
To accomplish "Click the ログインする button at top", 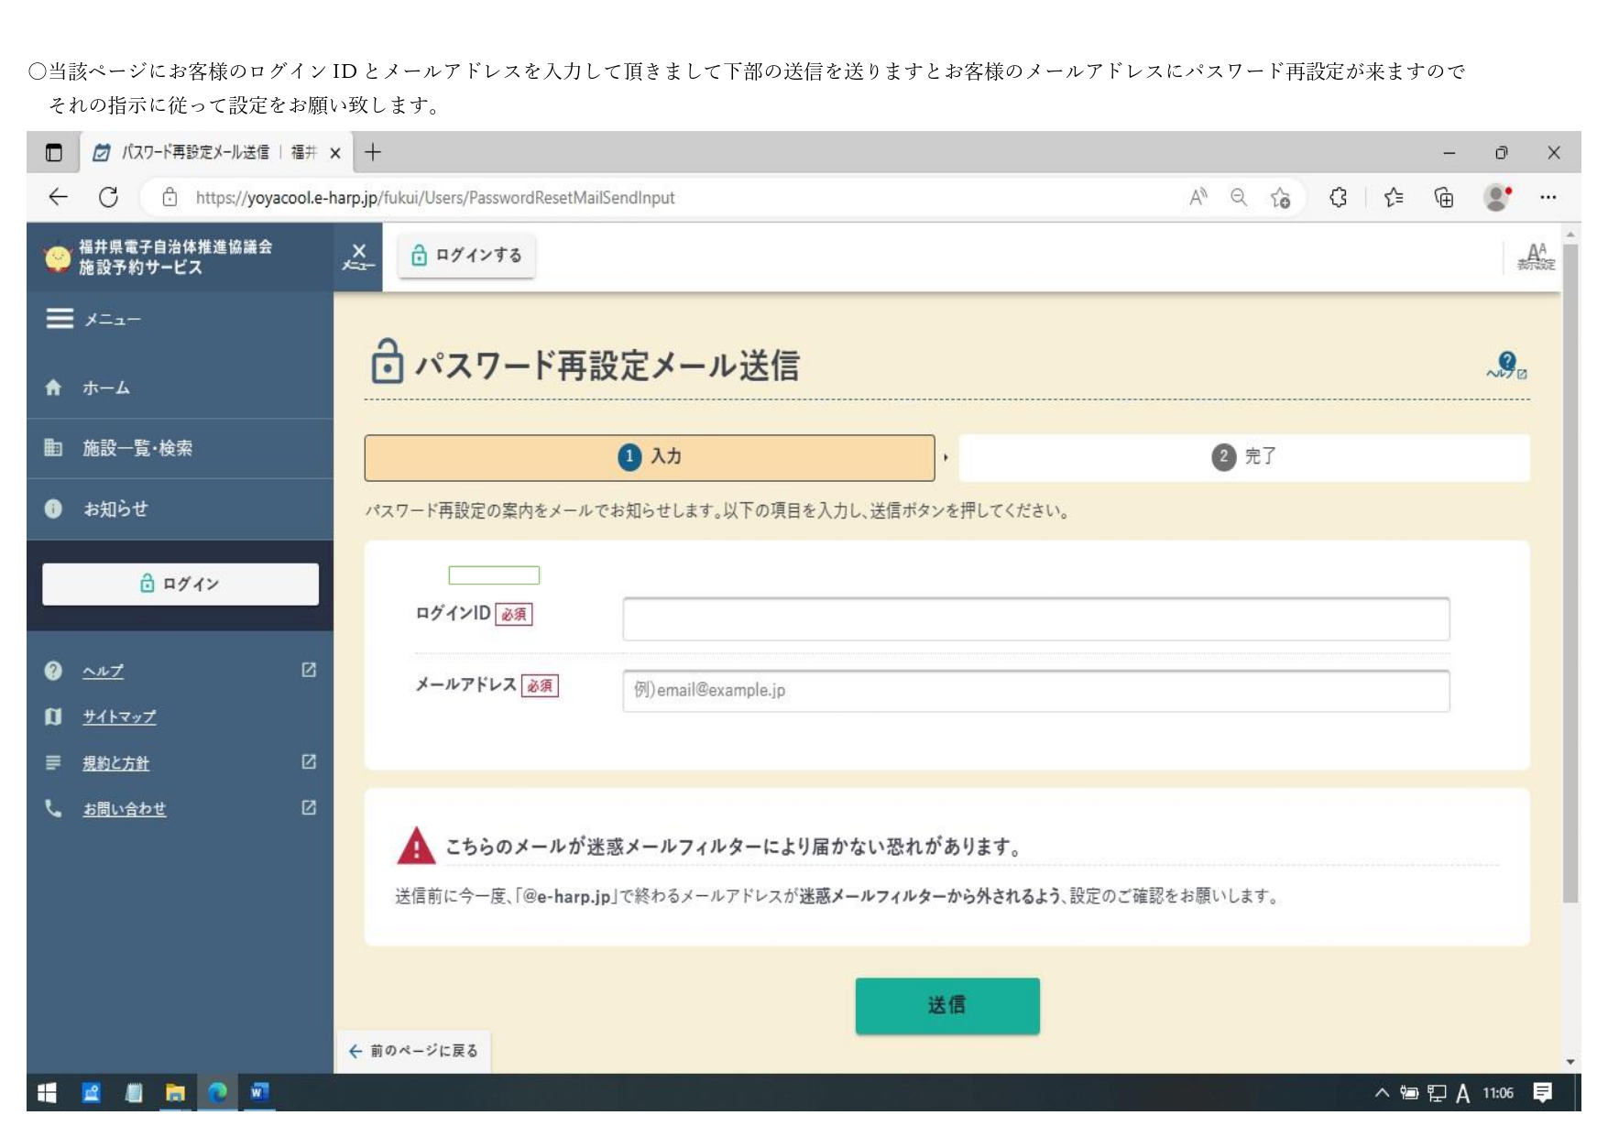I will [x=466, y=255].
